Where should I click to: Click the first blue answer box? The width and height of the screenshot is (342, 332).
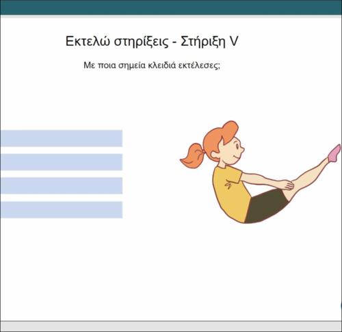click(x=62, y=138)
